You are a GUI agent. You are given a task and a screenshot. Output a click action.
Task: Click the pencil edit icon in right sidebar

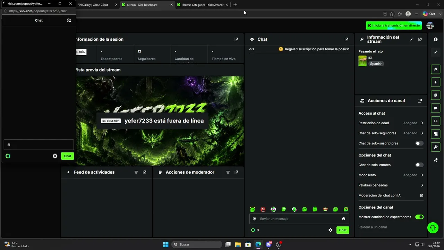(436, 52)
